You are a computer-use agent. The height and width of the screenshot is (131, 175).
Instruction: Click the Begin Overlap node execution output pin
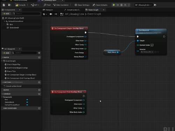click(x=85, y=32)
